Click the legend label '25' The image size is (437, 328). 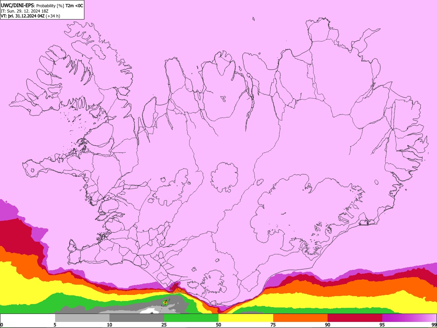pos(164,325)
